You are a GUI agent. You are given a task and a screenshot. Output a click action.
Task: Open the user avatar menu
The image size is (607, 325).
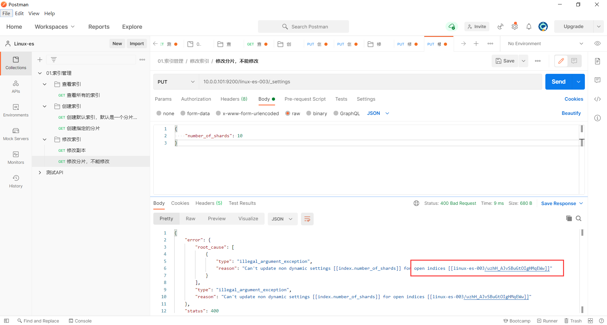pos(543,27)
